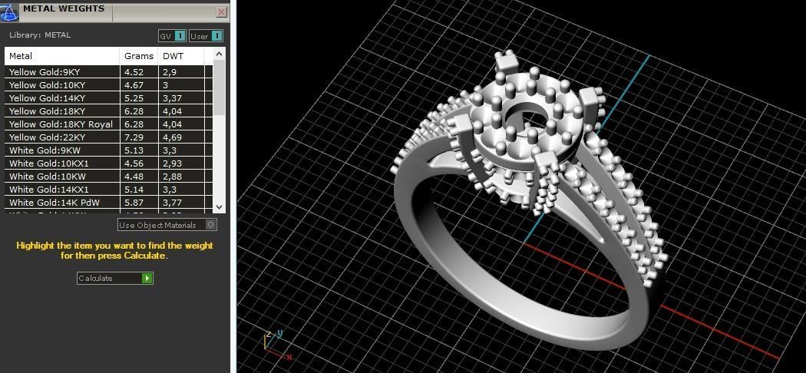Screen dimensions: 806x373
Task: Click the Calculate button
Action: [x=115, y=278]
